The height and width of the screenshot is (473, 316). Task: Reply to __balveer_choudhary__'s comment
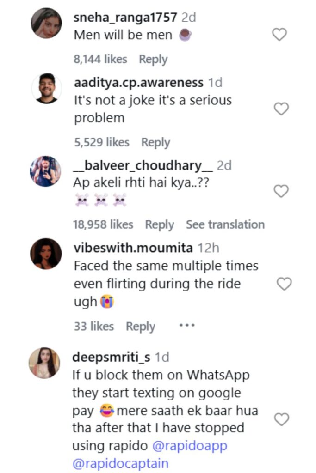tap(159, 225)
